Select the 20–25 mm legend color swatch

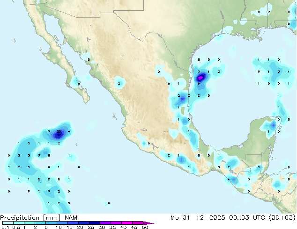click(x=83, y=223)
